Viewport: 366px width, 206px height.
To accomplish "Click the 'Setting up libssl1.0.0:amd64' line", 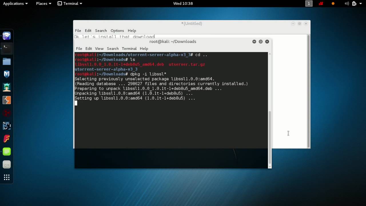I will (135, 98).
